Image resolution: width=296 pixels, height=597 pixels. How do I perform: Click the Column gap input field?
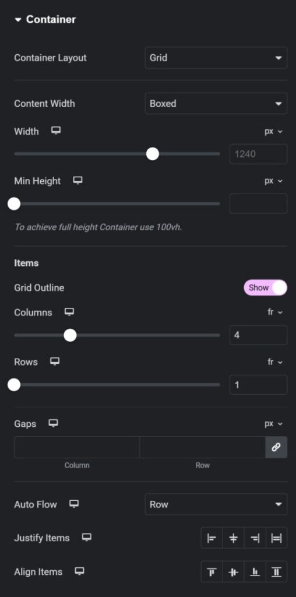[x=77, y=447]
